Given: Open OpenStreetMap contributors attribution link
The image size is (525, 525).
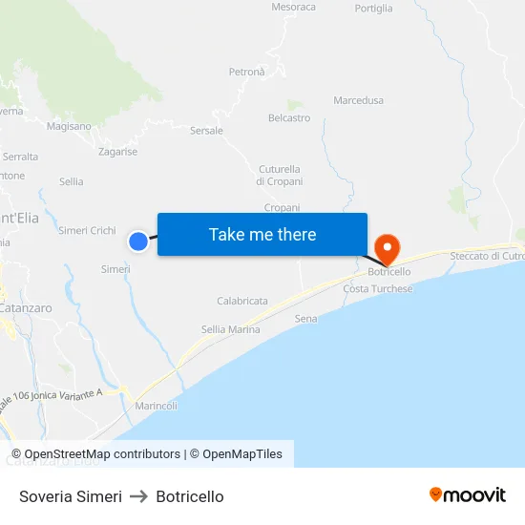Looking at the screenshot, I should tap(95, 454).
